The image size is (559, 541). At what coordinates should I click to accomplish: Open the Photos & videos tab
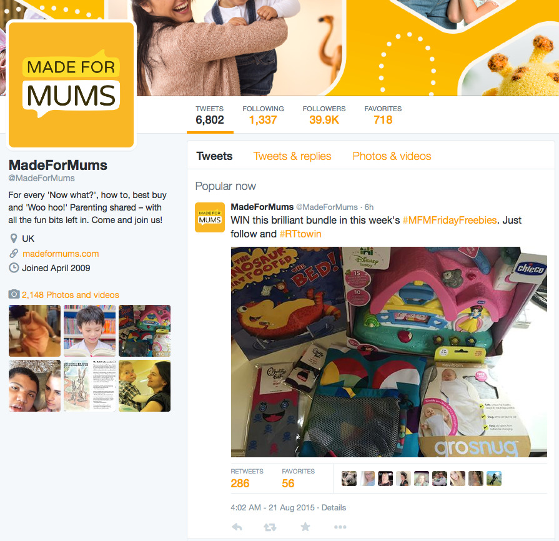pyautogui.click(x=392, y=156)
